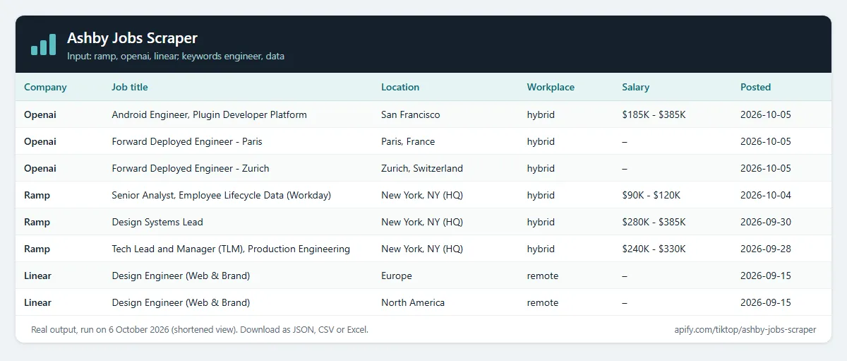Select the Workplace column header
Viewport: 847px width, 361px height.
coord(551,88)
